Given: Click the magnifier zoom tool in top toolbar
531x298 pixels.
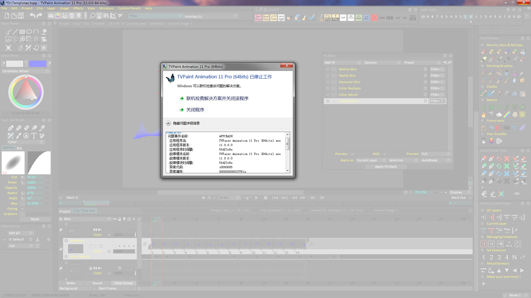Looking at the screenshot, I should click(x=93, y=16).
